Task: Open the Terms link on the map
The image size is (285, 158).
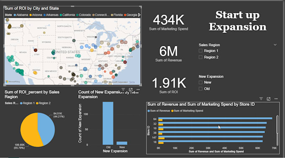Action: pos(132,82)
